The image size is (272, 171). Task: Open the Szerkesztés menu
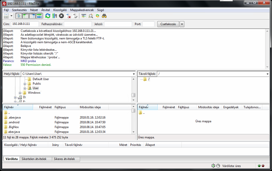click(x=19, y=10)
